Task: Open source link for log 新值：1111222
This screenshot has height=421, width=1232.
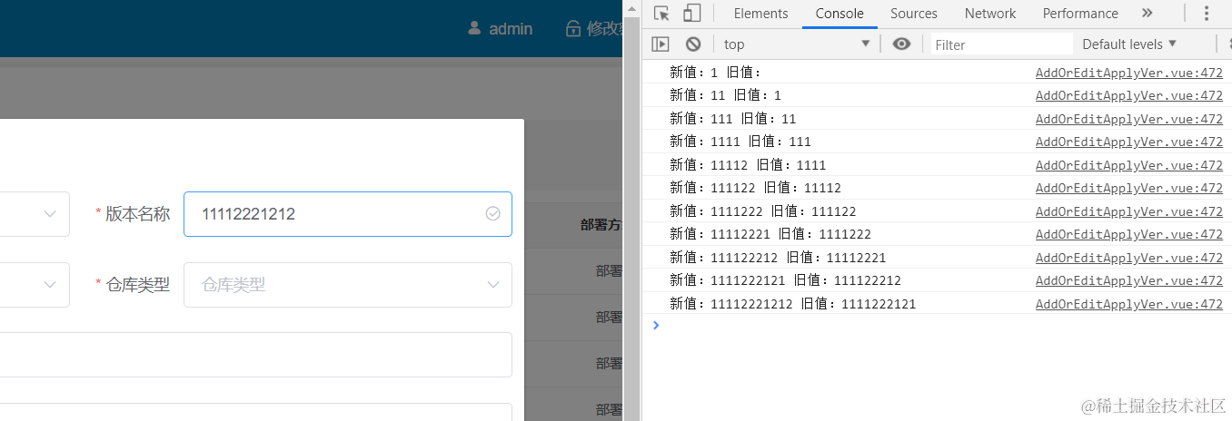Action: (1129, 211)
